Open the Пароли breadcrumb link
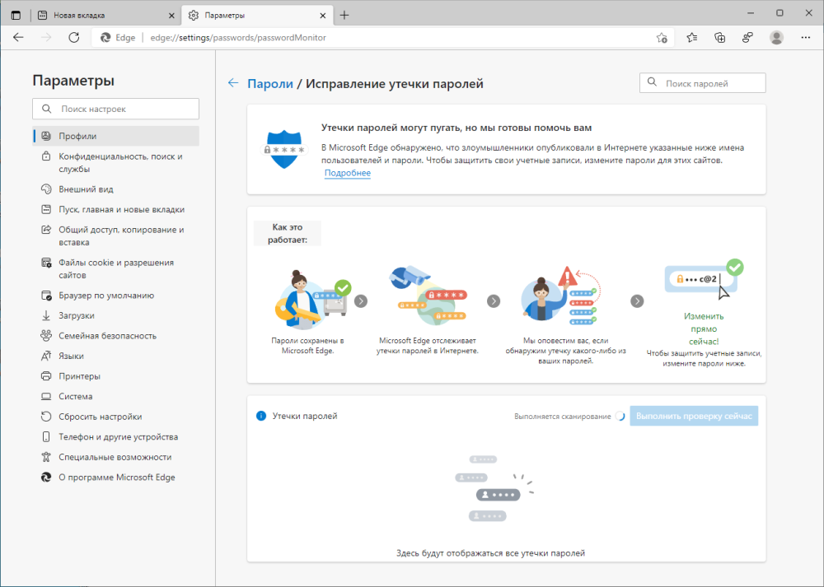The height and width of the screenshot is (587, 824). coord(270,83)
